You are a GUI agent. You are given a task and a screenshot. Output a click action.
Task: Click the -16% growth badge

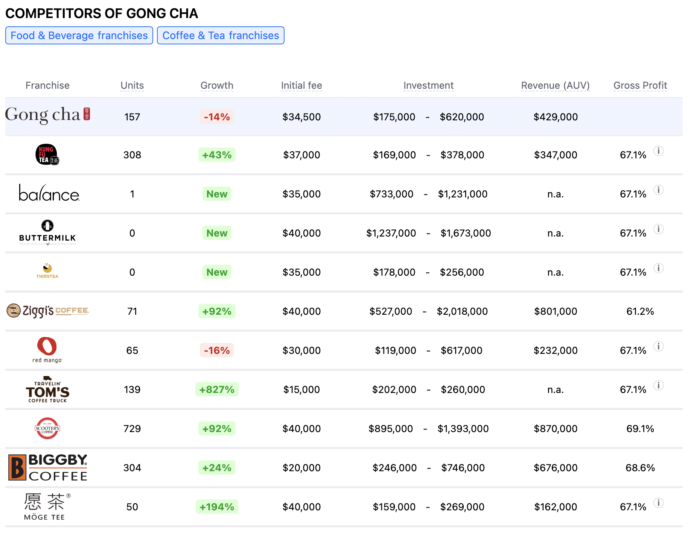[x=217, y=350]
